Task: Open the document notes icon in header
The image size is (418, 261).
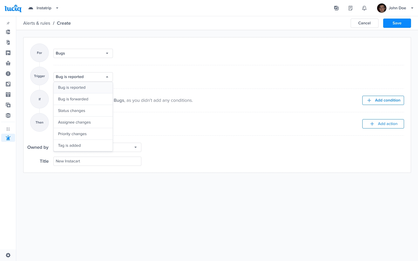Action: [x=350, y=8]
